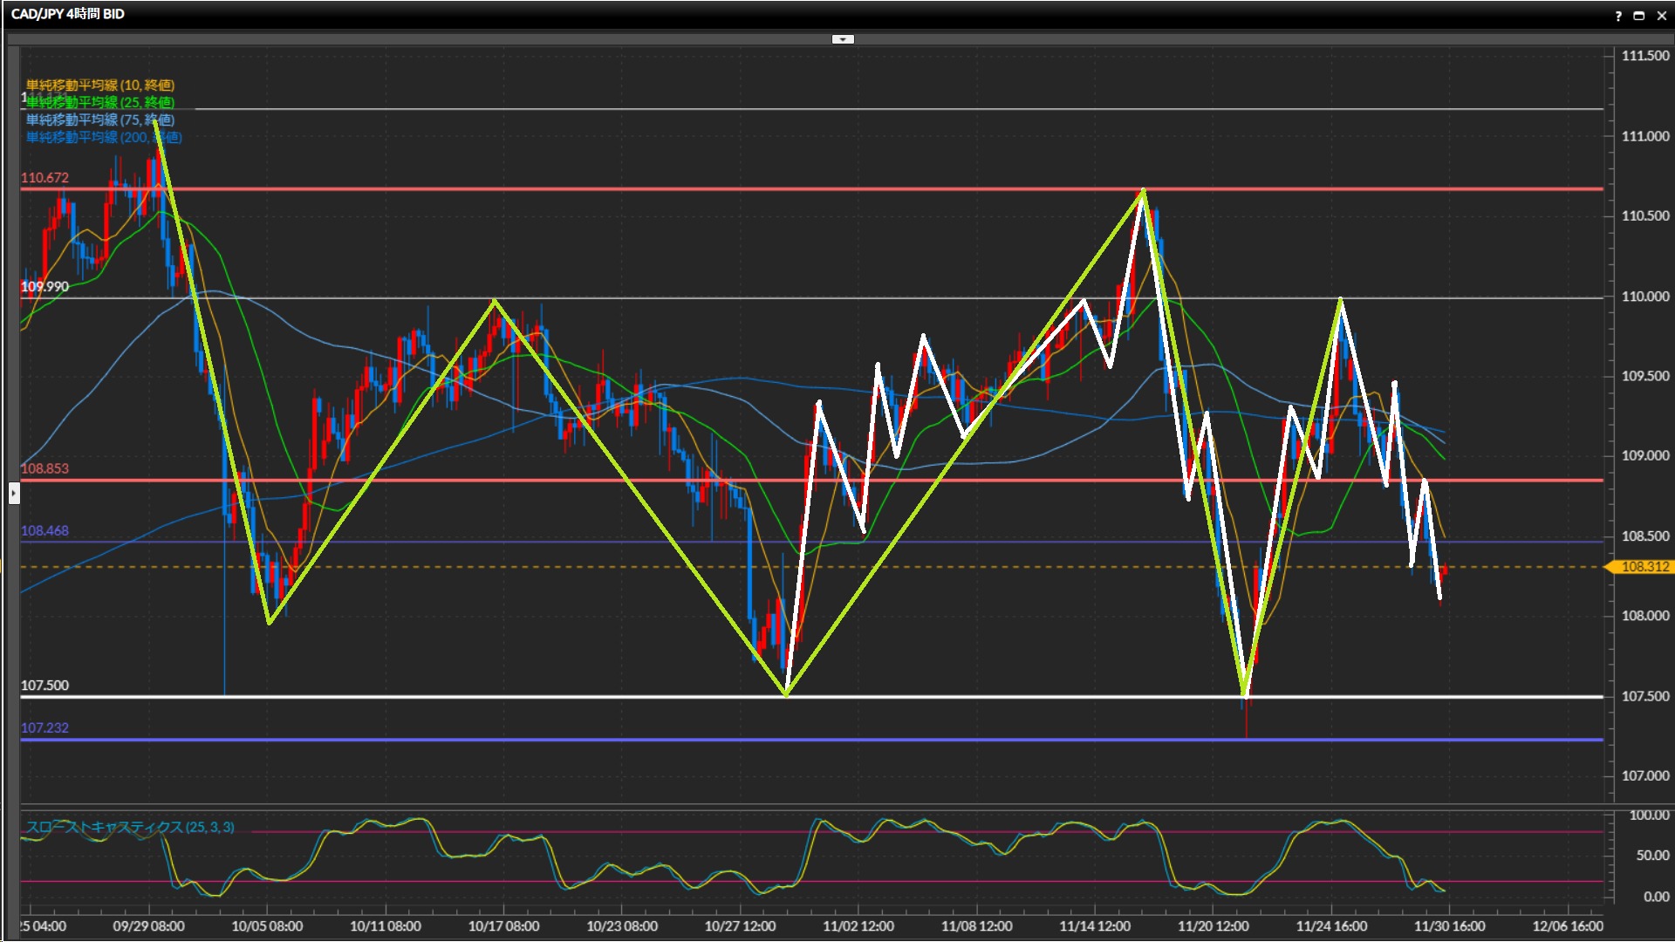Select the 10-period simple moving average label

pyautogui.click(x=100, y=85)
